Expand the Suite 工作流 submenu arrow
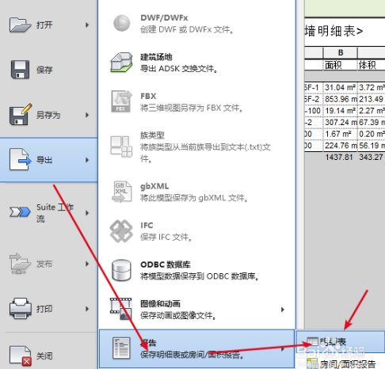This screenshot has width=385, height=369. (x=87, y=213)
